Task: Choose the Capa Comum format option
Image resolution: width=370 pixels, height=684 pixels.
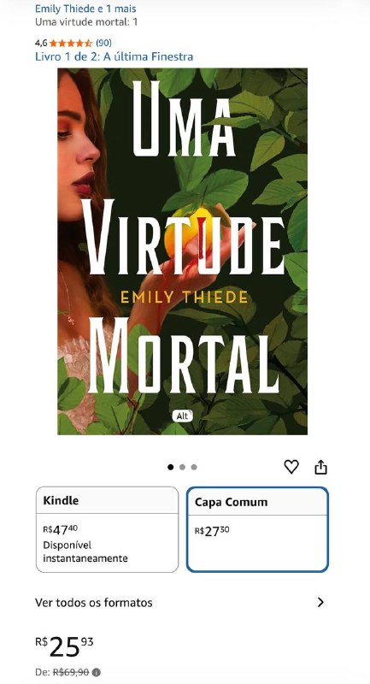Action: click(x=257, y=529)
